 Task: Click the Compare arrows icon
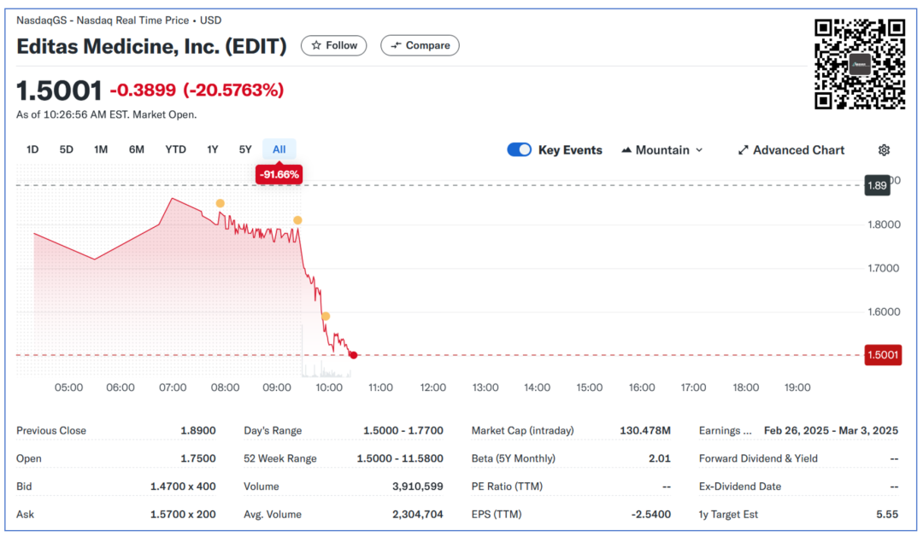(396, 45)
